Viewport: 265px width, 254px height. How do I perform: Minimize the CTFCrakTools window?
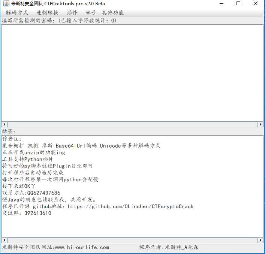[x=222, y=3]
